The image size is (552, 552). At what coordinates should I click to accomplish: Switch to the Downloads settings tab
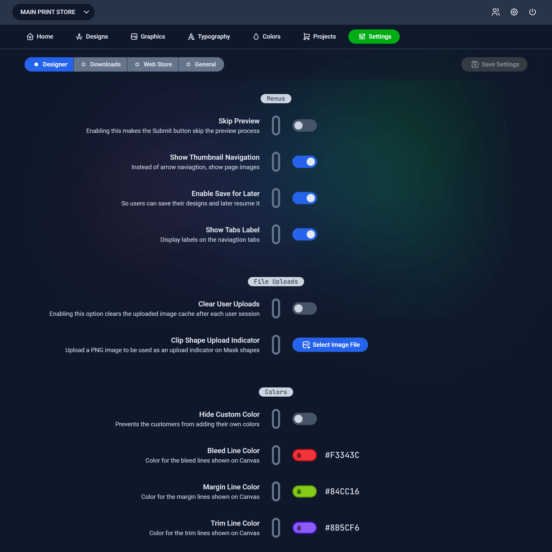101,64
